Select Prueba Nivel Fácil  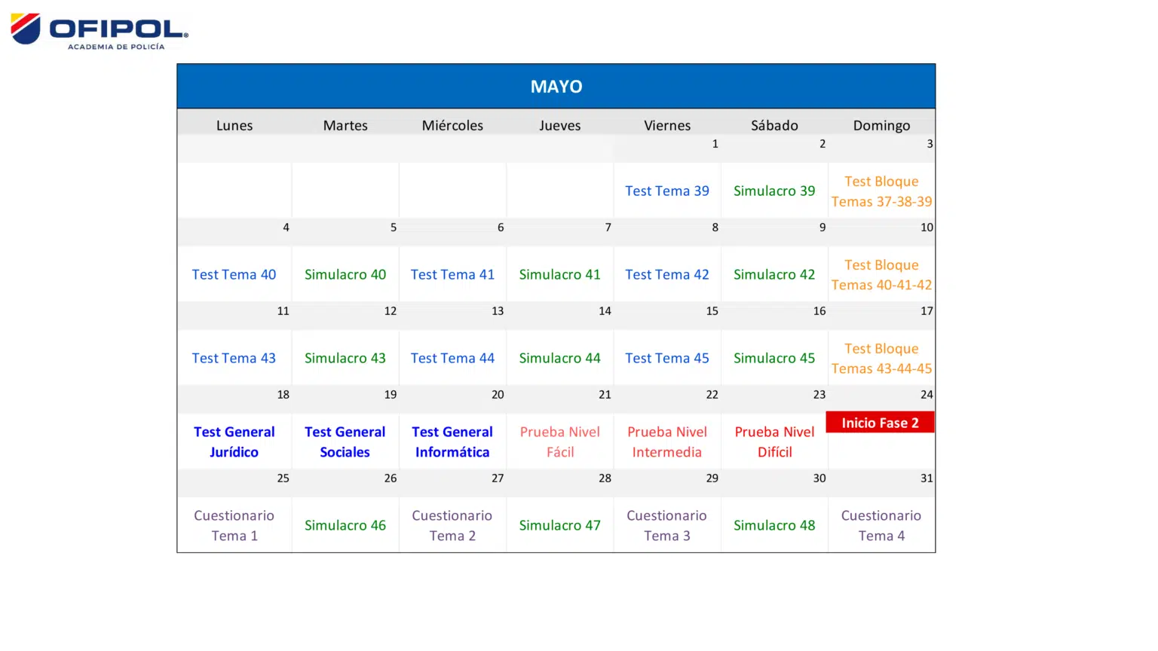[559, 442]
